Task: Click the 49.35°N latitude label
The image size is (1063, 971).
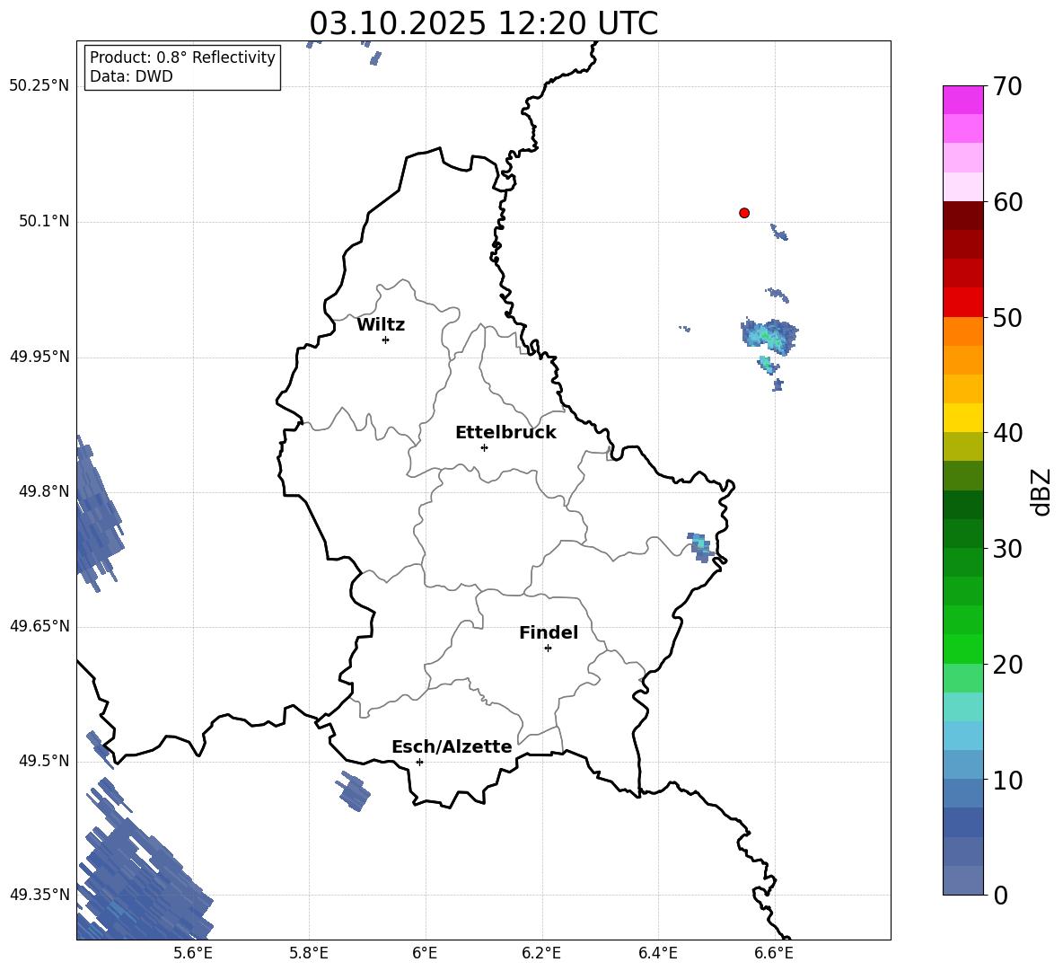Action: [40, 895]
